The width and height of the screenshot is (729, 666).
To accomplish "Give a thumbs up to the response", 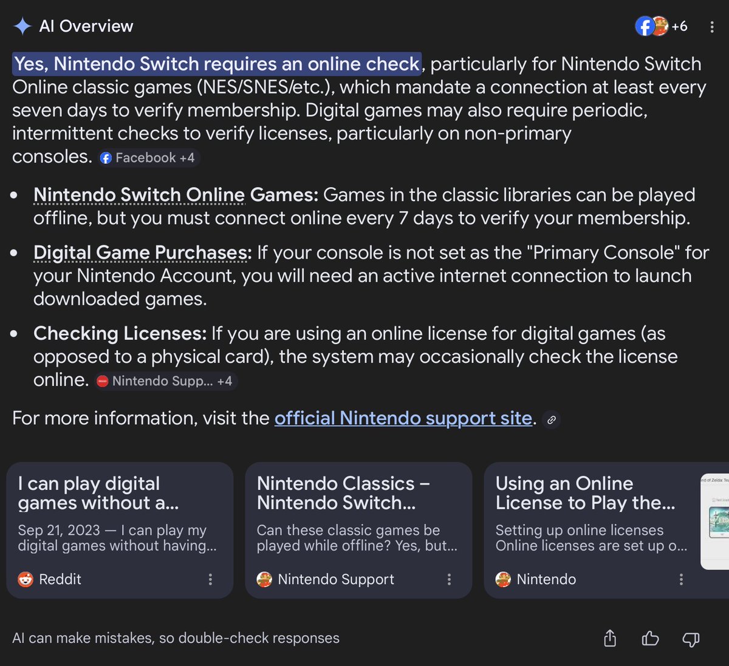I will pyautogui.click(x=650, y=638).
